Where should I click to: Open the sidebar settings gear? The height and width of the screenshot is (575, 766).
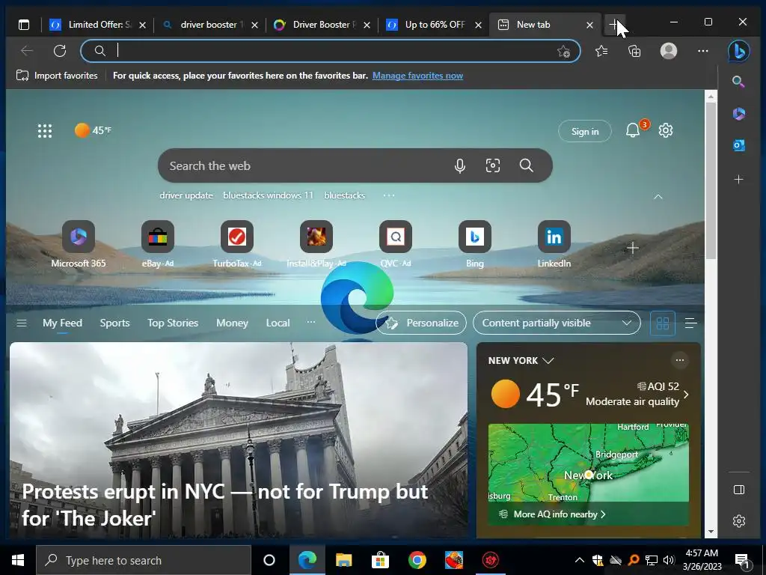(738, 521)
